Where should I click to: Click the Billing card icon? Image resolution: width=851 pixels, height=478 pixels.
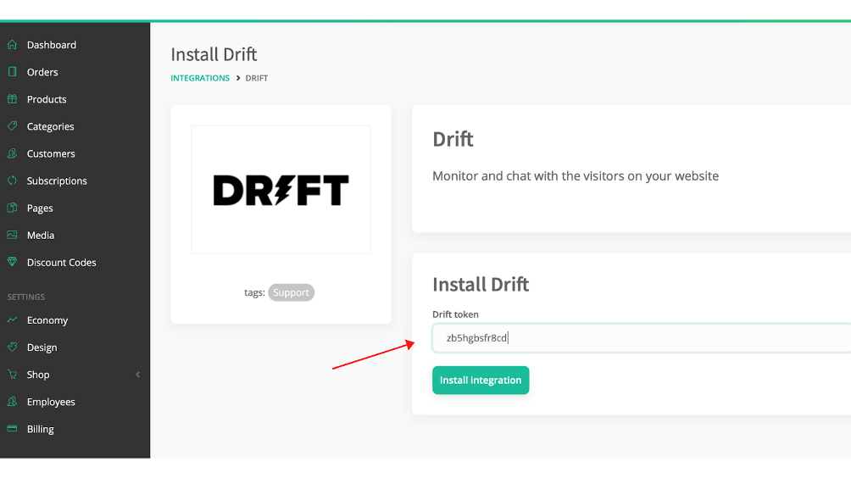(x=12, y=428)
